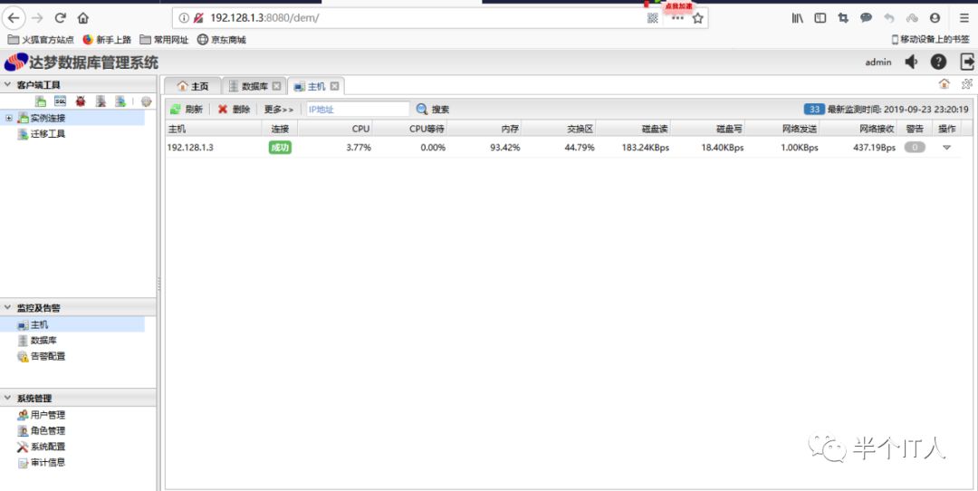
Task: Collapse the 系统管理 panel section
Action: [x=7, y=398]
